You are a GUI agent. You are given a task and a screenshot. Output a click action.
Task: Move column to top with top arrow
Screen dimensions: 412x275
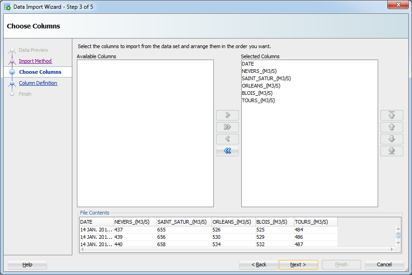[391, 115]
